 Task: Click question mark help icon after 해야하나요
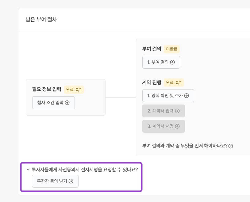pyautogui.click(x=231, y=146)
